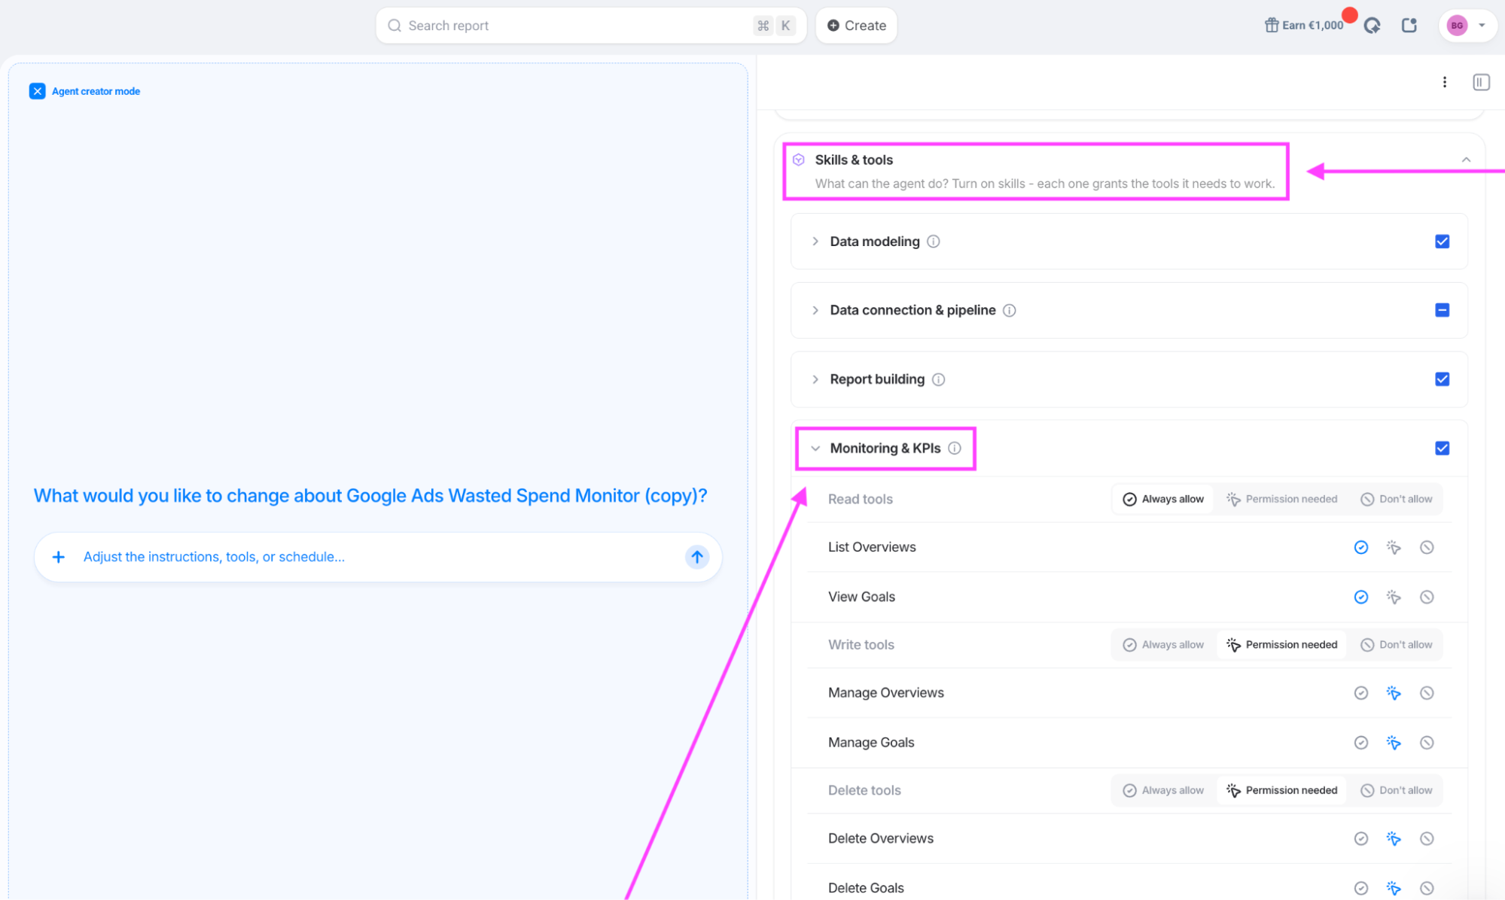Expand the Data modeling section
Viewport: 1505px width, 900px height.
815,242
